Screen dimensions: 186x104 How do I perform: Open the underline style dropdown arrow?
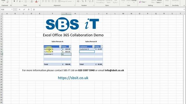coord(22,1)
